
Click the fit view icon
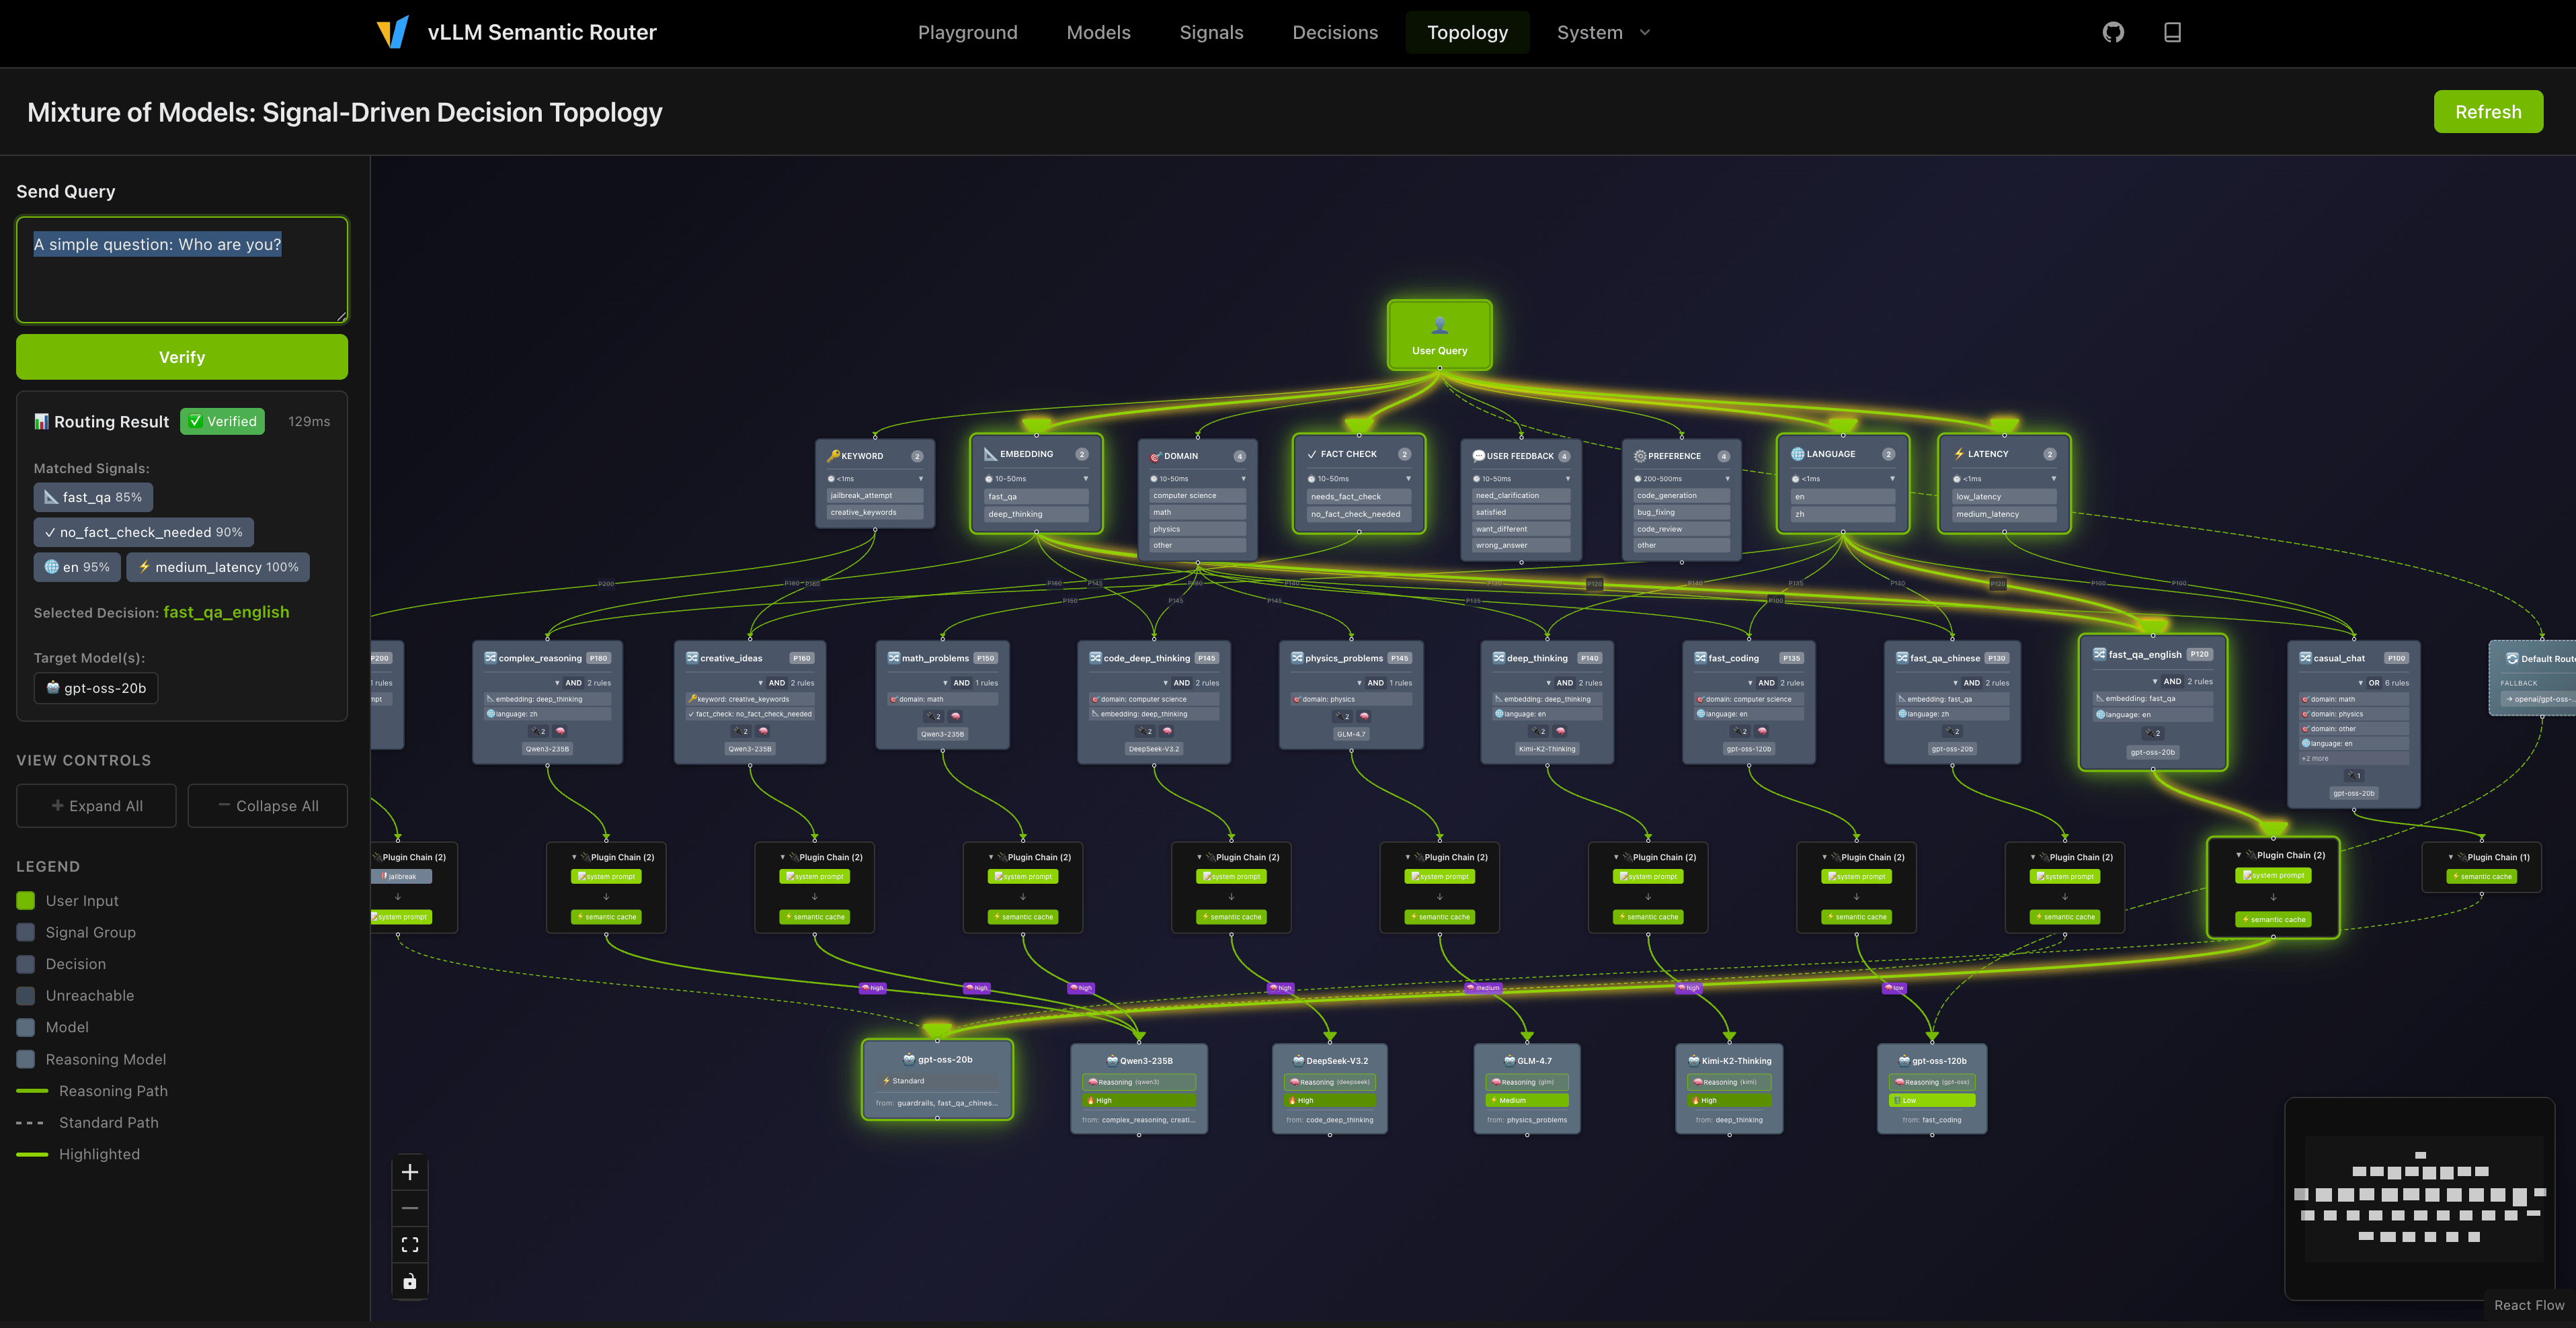[x=410, y=1245]
